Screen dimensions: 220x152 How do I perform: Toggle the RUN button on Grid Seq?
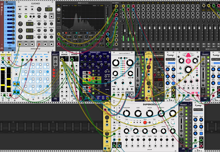pyautogui.click(x=16, y=64)
